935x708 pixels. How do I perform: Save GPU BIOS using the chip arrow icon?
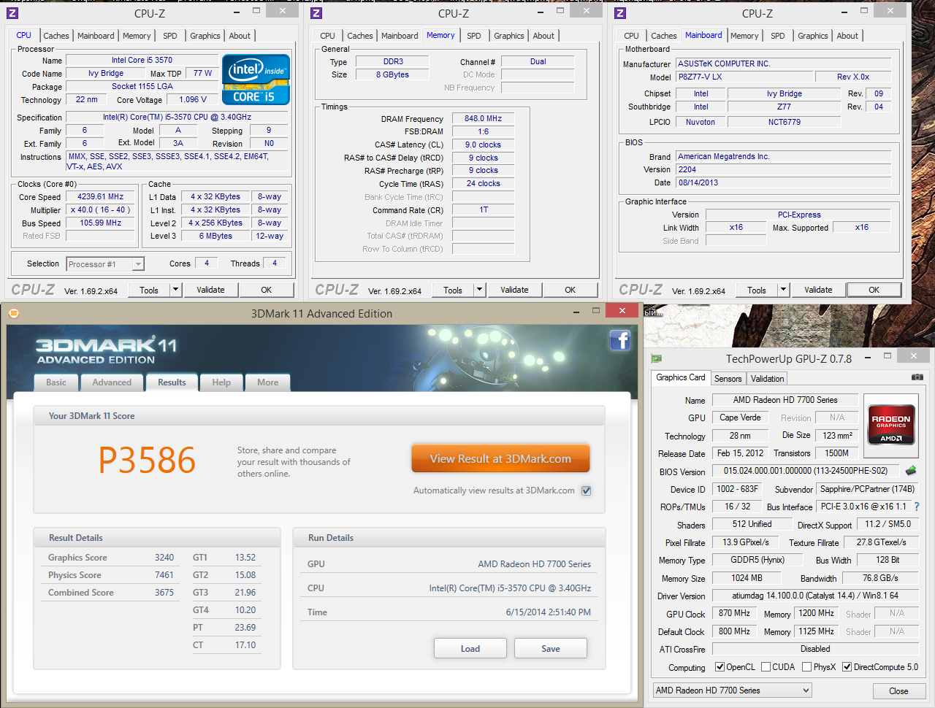click(x=910, y=471)
